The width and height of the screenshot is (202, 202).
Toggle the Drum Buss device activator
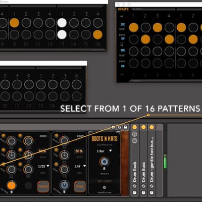coord(143,127)
